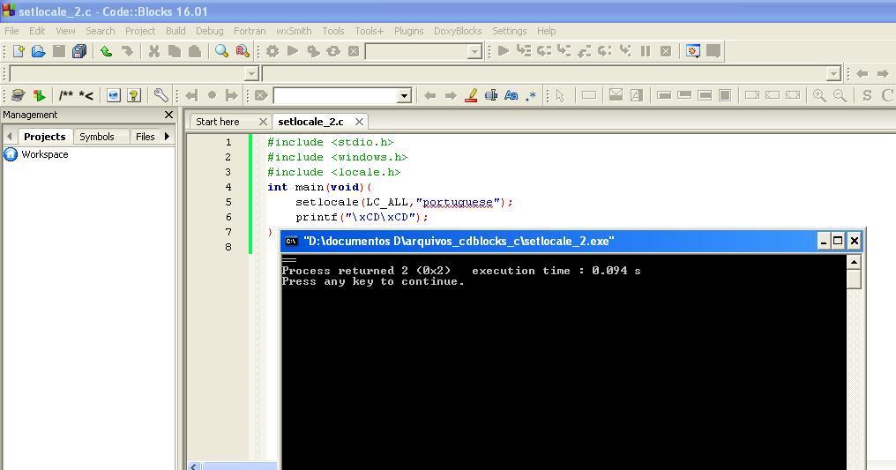
Task: Close the Management panel
Action: point(168,115)
